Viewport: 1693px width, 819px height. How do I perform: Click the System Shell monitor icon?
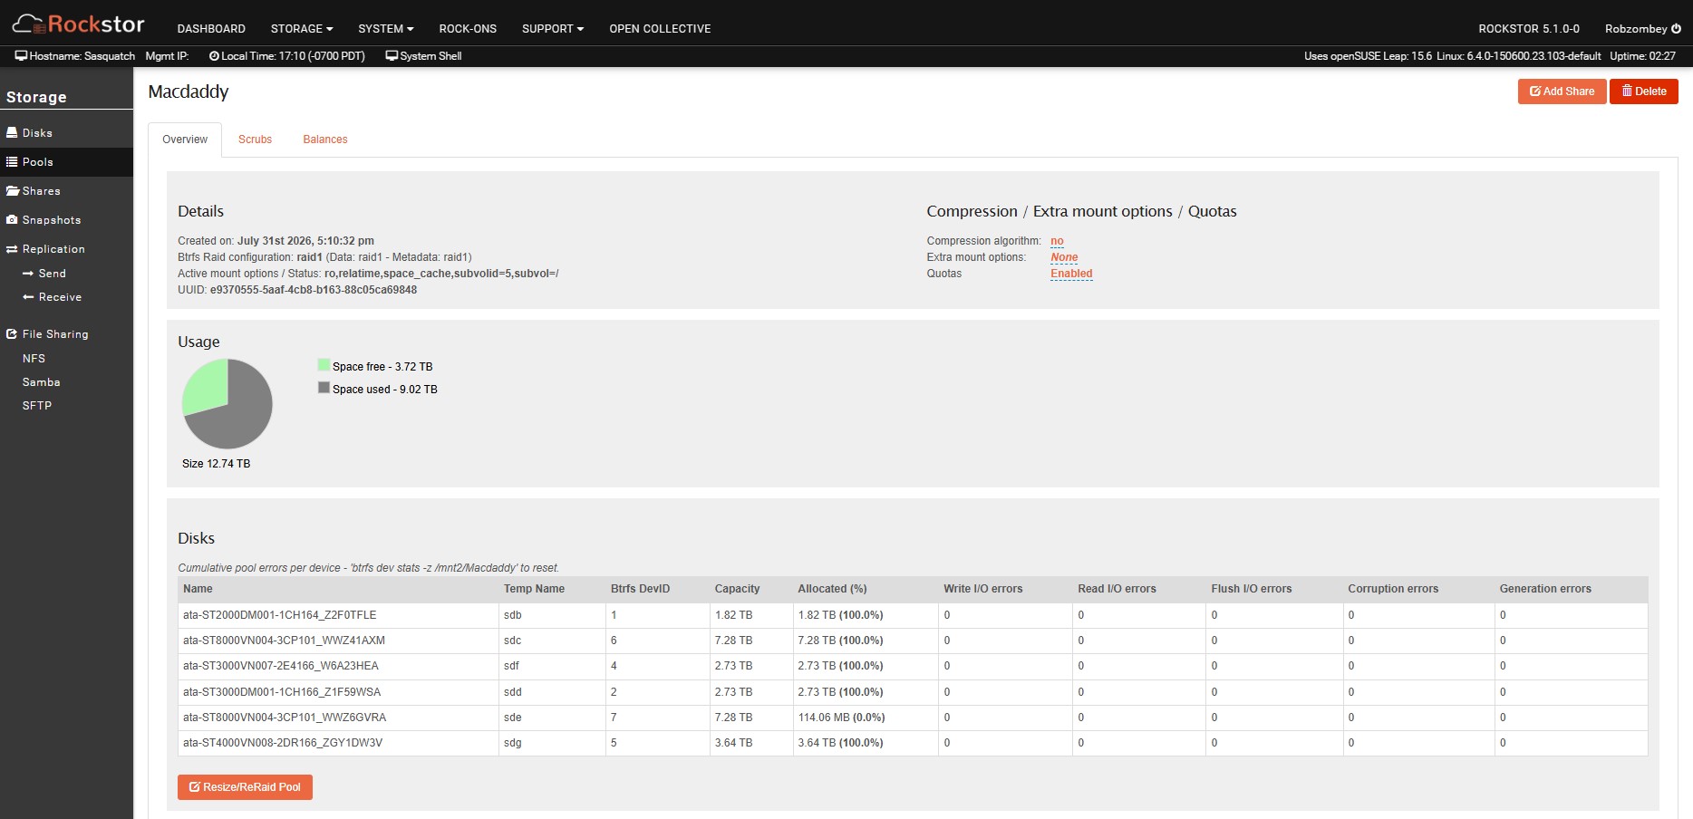[x=392, y=55]
